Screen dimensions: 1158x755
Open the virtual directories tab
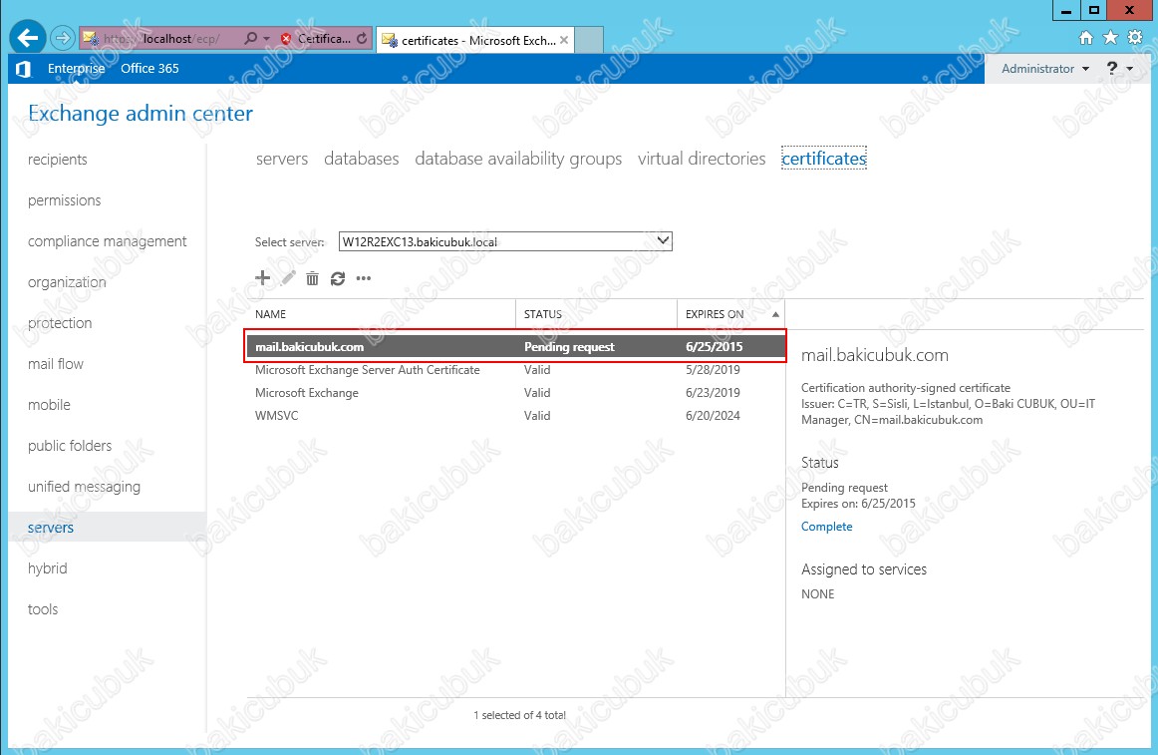702,159
